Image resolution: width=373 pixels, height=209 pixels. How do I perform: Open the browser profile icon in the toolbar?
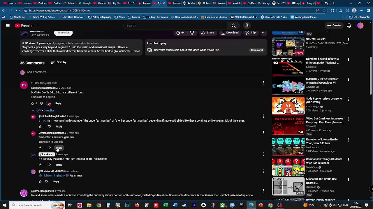354,10
